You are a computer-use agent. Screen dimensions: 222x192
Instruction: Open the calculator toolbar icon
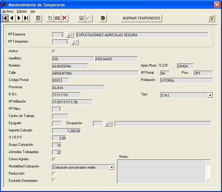click(38, 18)
